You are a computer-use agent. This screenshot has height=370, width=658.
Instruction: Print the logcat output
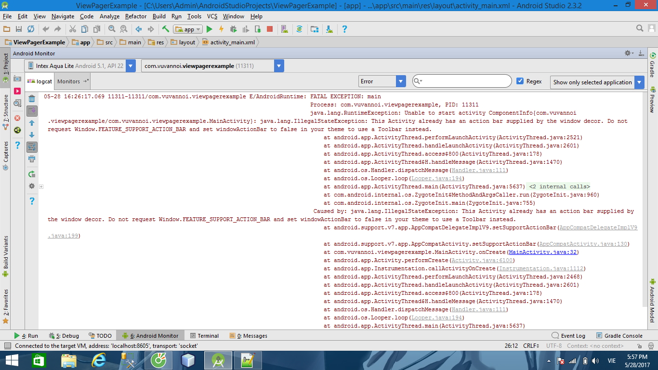[32, 159]
